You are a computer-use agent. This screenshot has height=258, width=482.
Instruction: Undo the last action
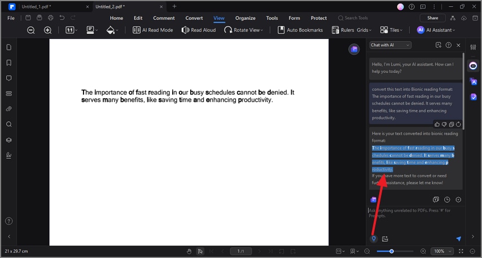click(x=62, y=18)
